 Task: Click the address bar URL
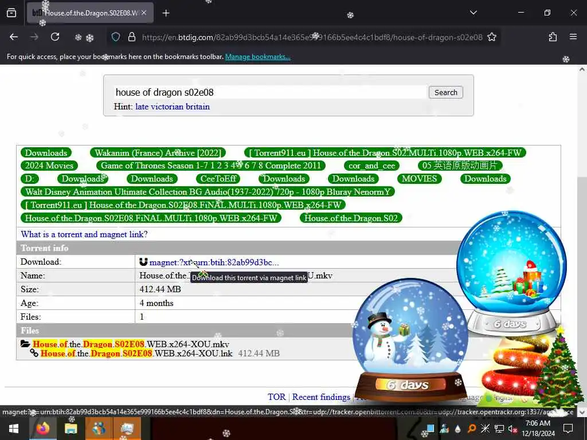tap(312, 37)
